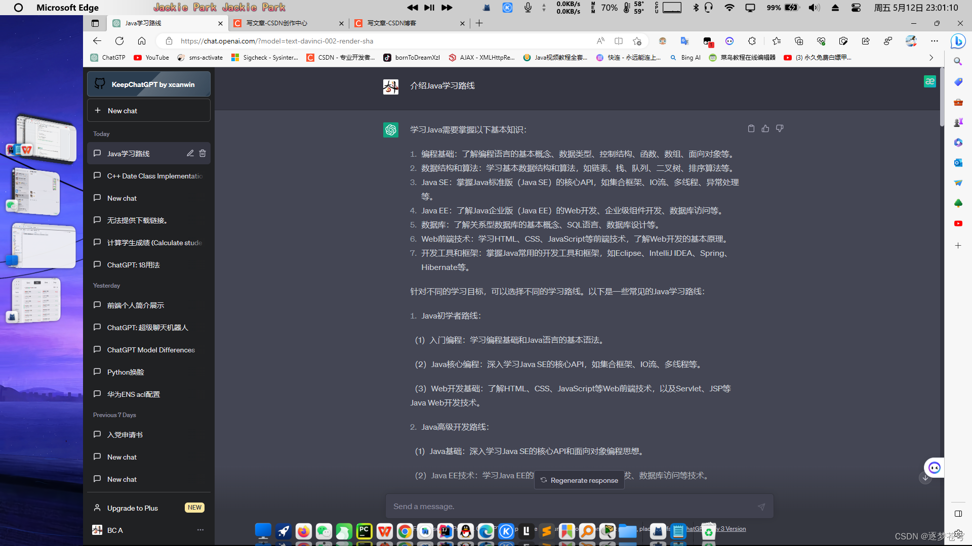
Task: Add a new sidebar app
Action: click(x=958, y=245)
